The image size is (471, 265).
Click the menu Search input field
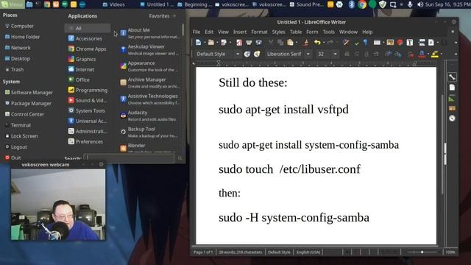(130, 158)
